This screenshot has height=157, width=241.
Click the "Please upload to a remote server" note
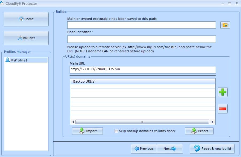139,49
